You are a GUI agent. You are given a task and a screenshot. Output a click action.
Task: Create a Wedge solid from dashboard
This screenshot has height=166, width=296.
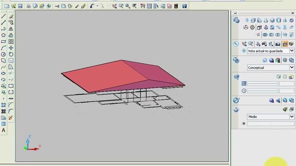click(x=259, y=20)
